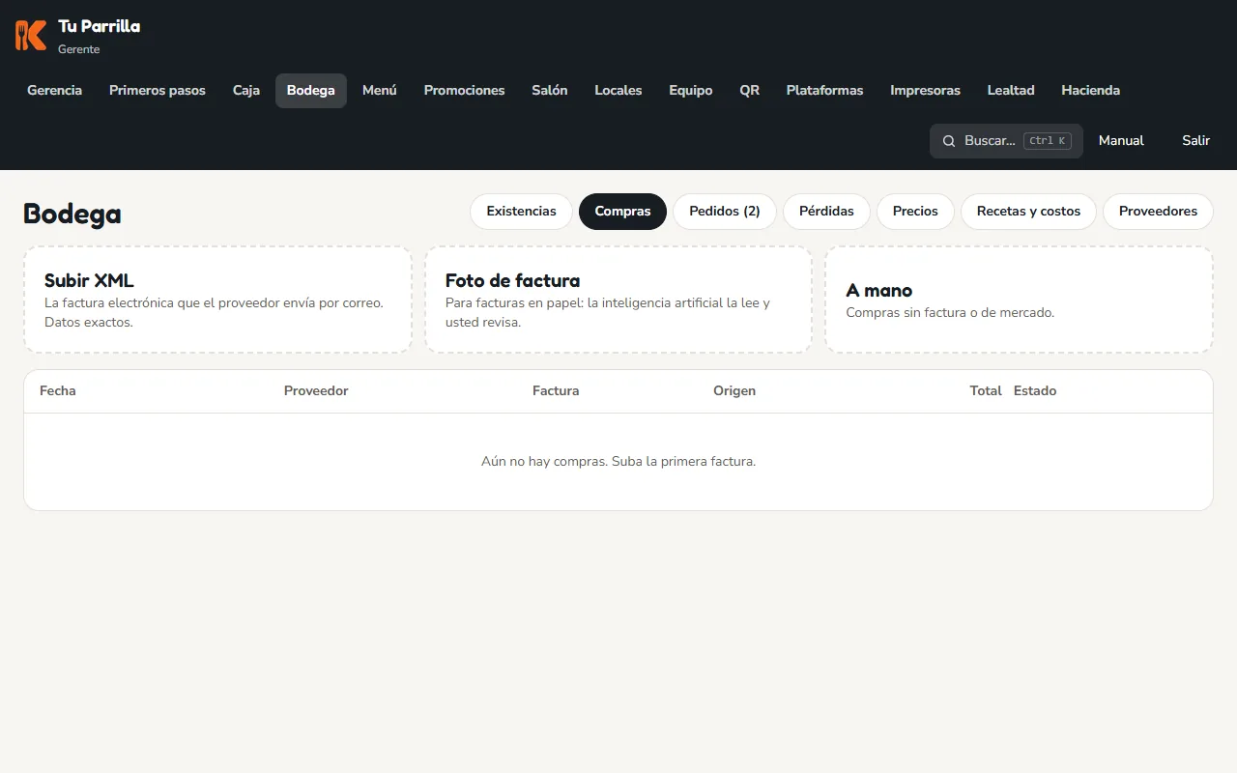This screenshot has width=1237, height=773.
Task: Open the Gerencia menu item
Action: tap(54, 91)
